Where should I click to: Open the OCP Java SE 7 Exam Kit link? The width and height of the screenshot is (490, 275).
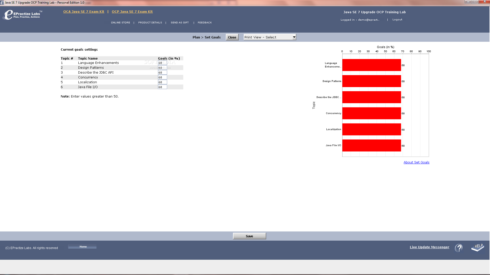132,12
